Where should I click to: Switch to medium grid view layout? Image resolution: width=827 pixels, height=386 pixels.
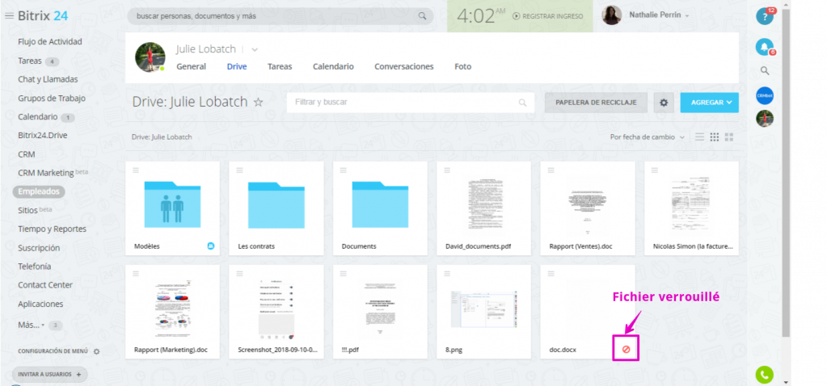[714, 137]
